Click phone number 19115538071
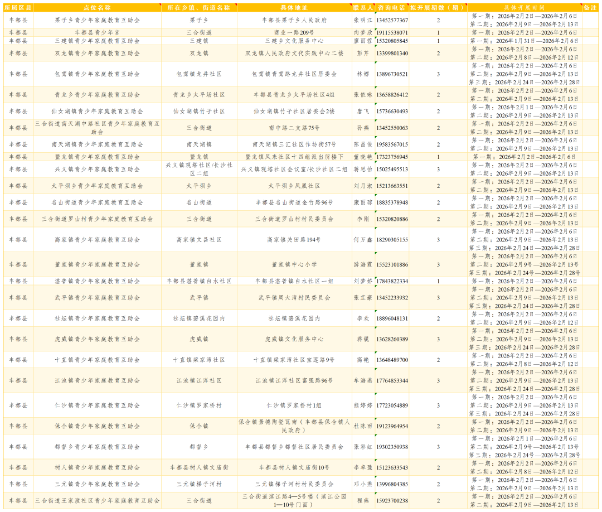Image resolution: width=602 pixels, height=512 pixels. (392, 33)
